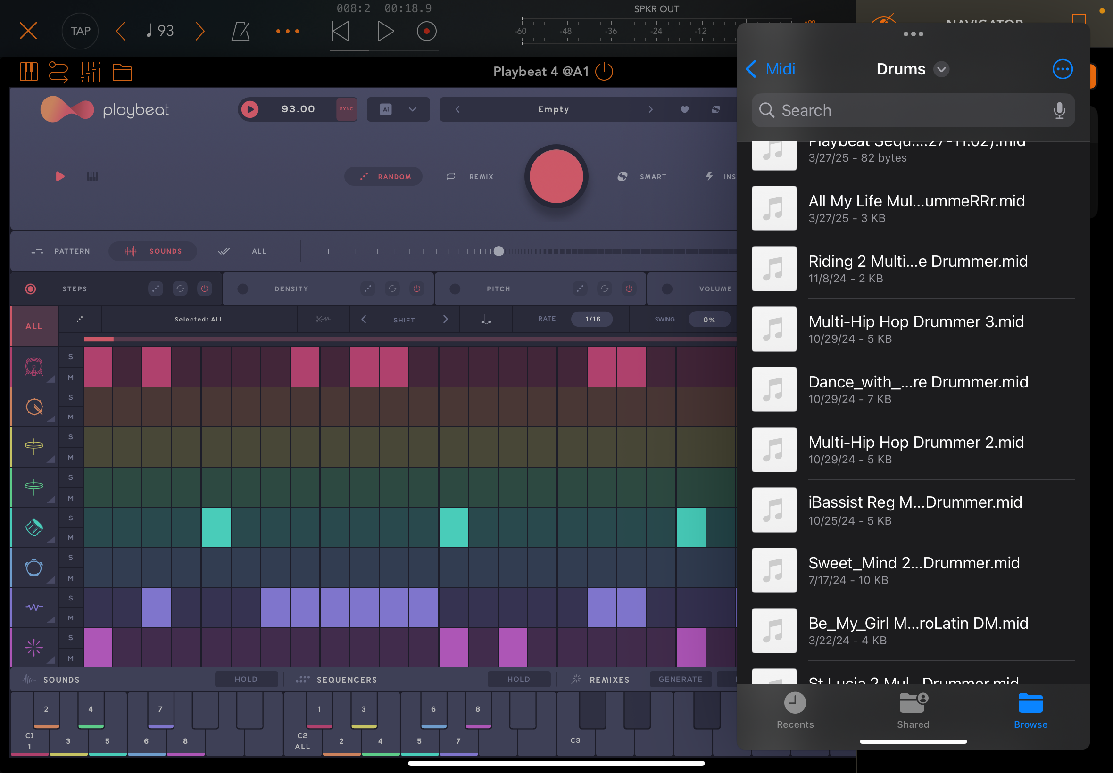Open the mixer faders icon
1113x773 pixels.
pos(91,72)
